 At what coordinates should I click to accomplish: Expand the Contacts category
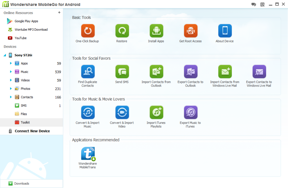pyautogui.click(x=10, y=97)
